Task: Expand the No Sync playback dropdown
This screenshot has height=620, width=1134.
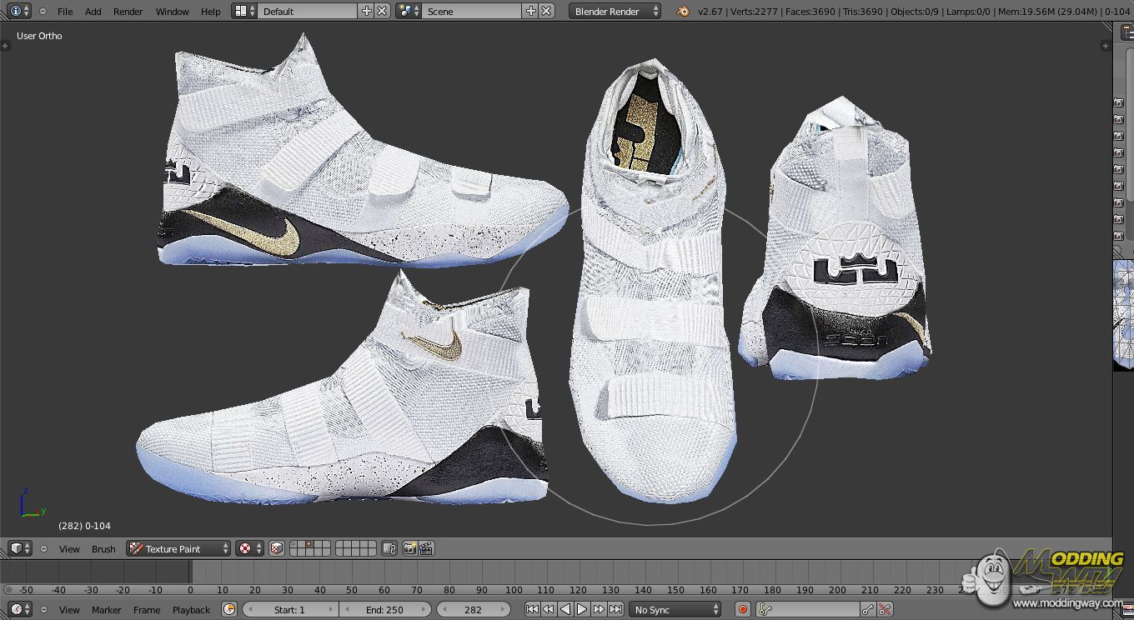Action: tap(675, 609)
